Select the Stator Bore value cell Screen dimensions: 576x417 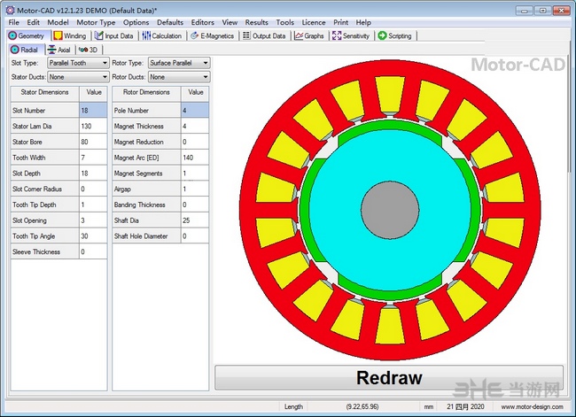93,142
